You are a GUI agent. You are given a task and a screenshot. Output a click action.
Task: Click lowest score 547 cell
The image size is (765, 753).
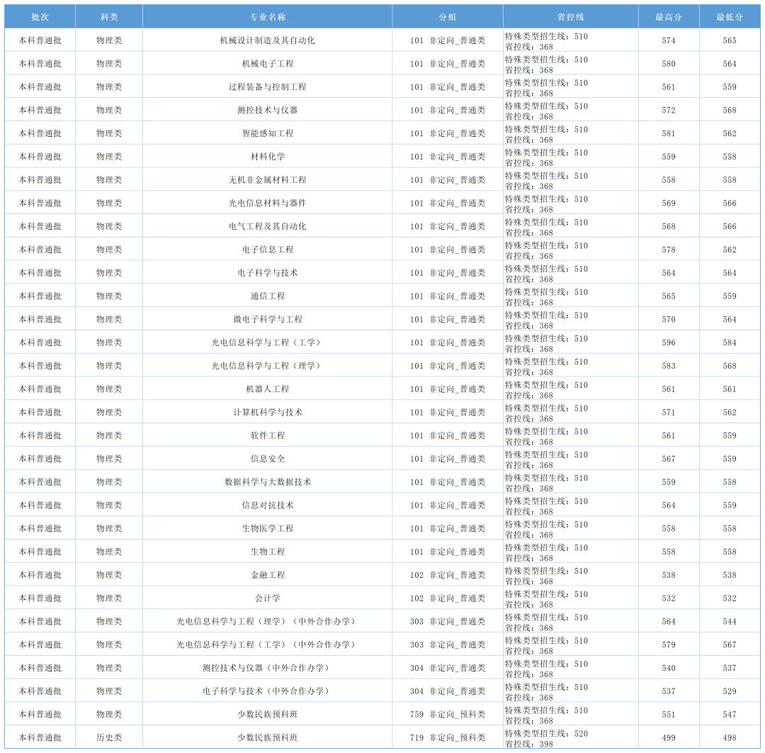tap(730, 714)
